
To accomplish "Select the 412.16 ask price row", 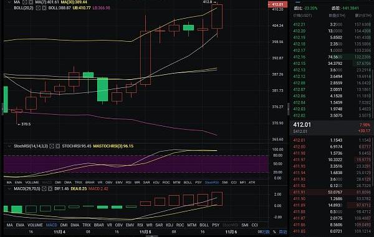I will click(x=332, y=57).
